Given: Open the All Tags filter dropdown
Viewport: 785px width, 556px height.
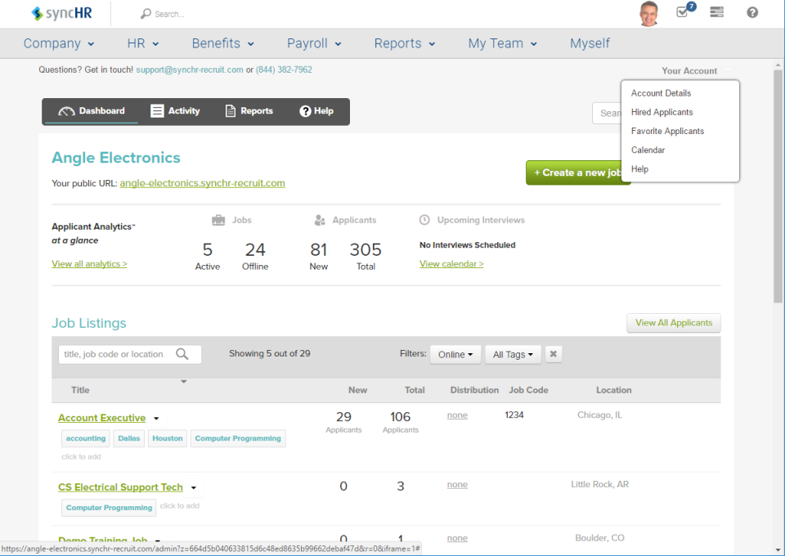Looking at the screenshot, I should [x=513, y=354].
